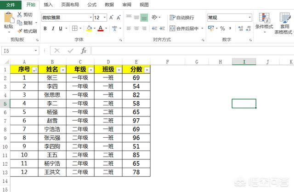Screen dimensions: 294x192
Task: Select the Format Painter brush
Action: [x=20, y=31]
